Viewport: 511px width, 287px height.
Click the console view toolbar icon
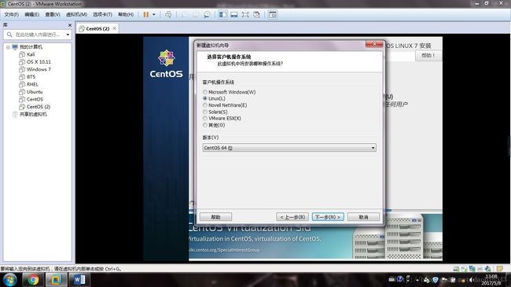273,14
